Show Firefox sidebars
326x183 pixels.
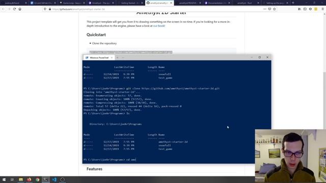click(305, 9)
